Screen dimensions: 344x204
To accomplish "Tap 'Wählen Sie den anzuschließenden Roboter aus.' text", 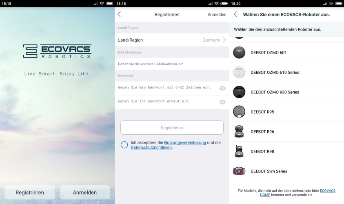I will (277, 29).
